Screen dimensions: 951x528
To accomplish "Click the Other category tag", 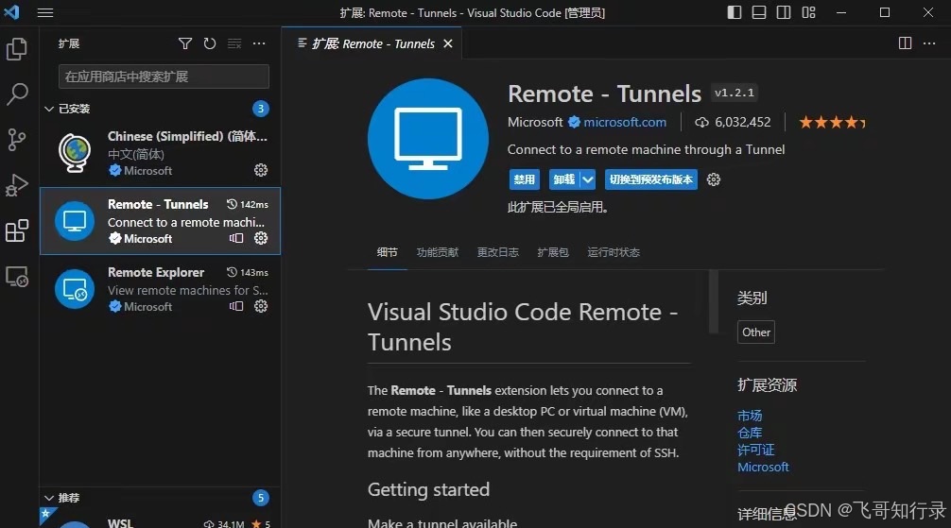I will coord(755,332).
